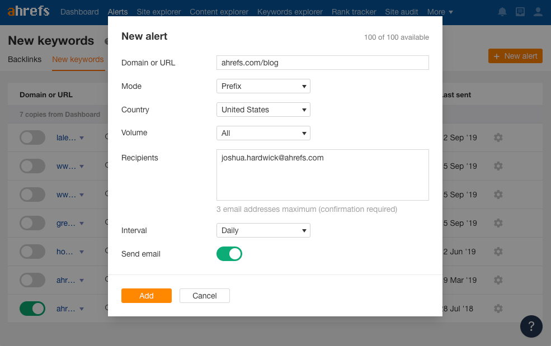Open Site explorer in the navigation
The width and height of the screenshot is (551, 346).
coord(158,12)
